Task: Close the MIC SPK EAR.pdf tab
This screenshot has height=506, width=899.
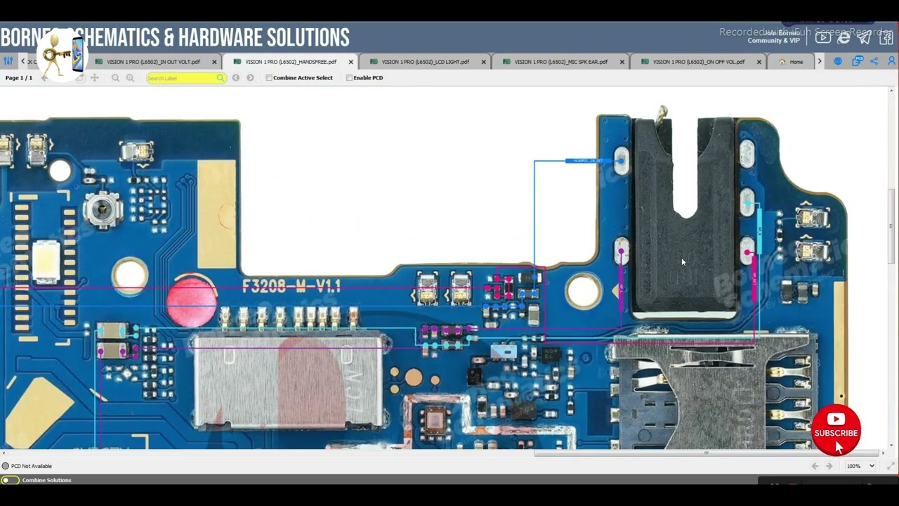Action: (622, 62)
